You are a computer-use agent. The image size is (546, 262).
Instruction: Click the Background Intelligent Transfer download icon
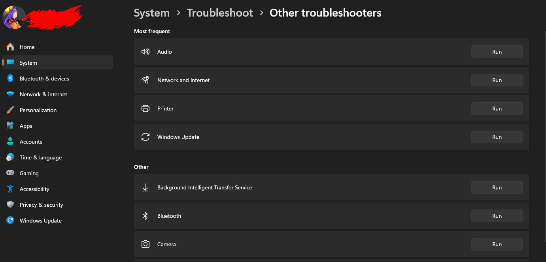(x=145, y=187)
